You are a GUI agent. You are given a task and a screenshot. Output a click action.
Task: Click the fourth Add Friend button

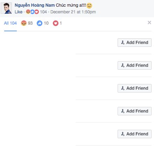coord(134,111)
